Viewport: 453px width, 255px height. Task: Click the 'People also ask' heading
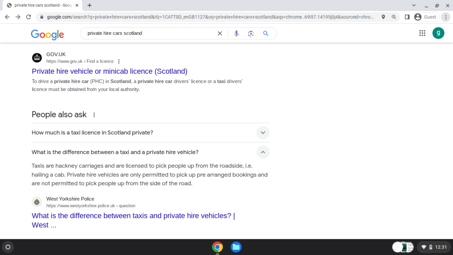coord(59,115)
